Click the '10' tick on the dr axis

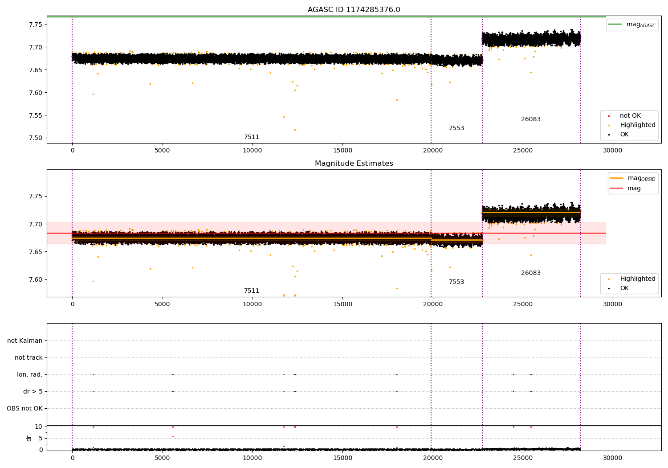point(39,427)
